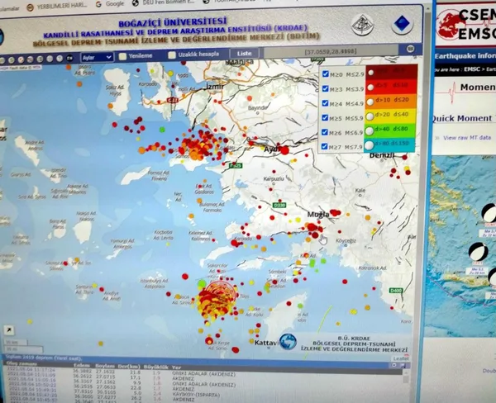Sort list by Büyüklük column

(x=156, y=367)
